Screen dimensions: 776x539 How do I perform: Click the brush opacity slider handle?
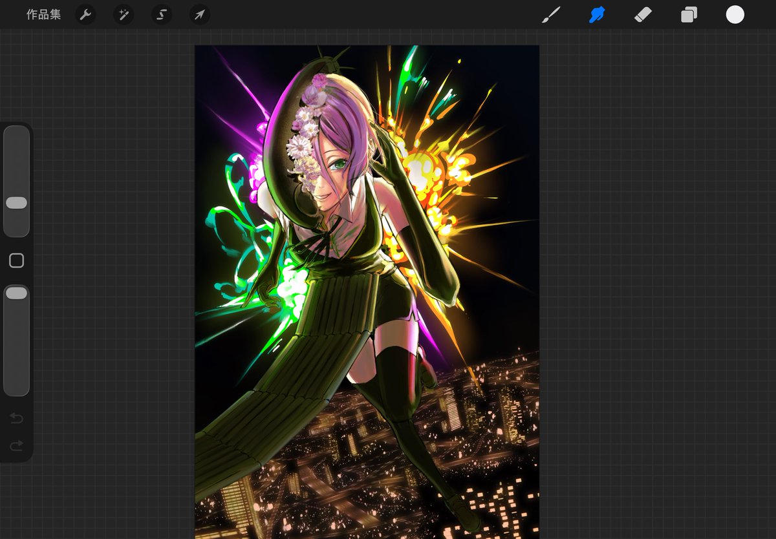click(16, 293)
